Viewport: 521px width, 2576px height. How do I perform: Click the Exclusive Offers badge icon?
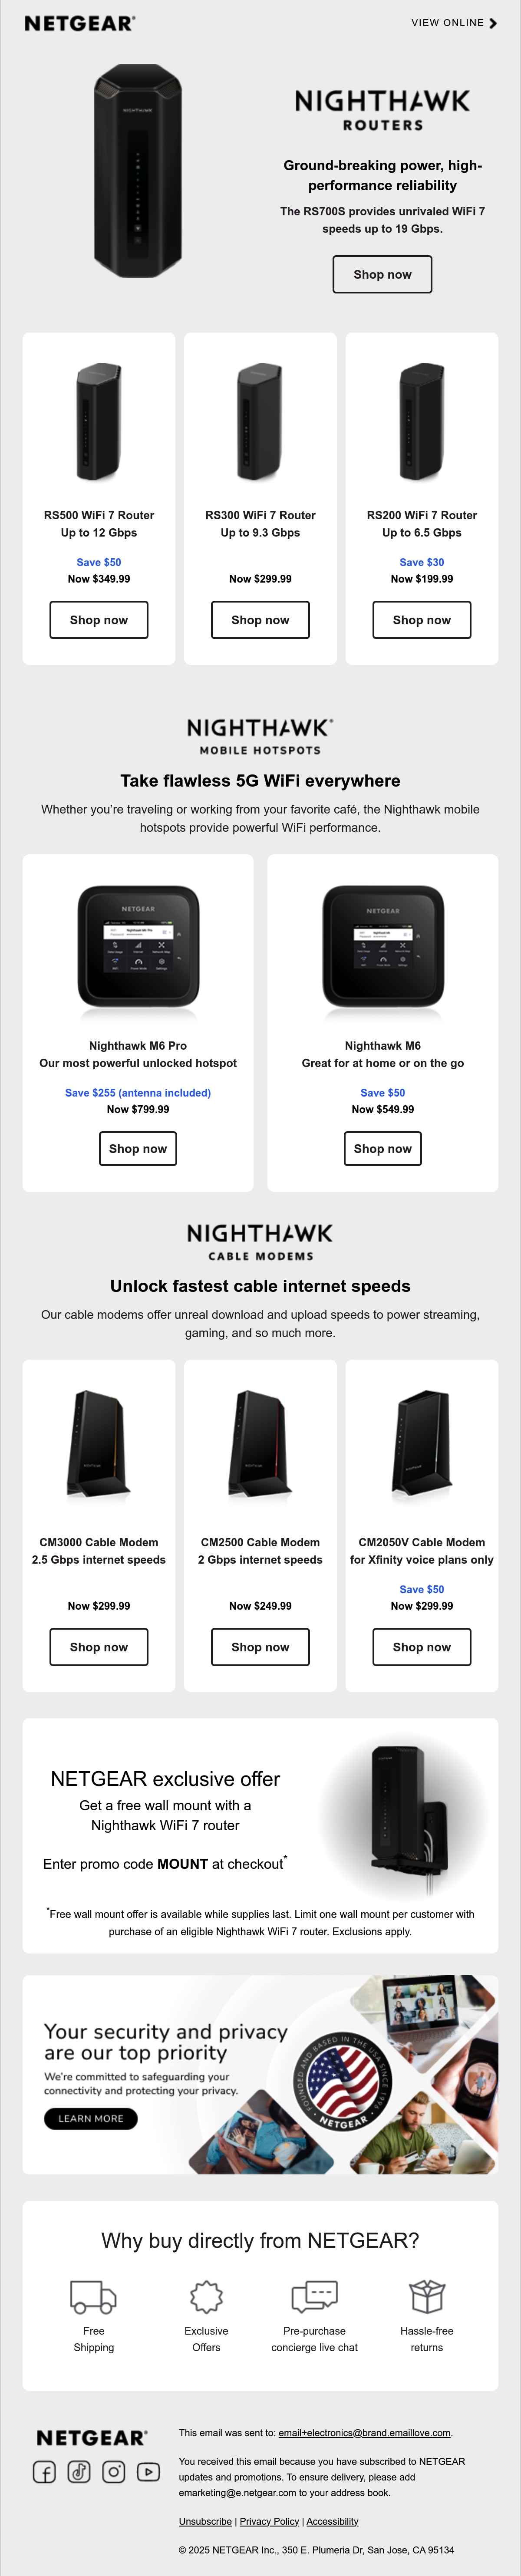click(206, 2297)
